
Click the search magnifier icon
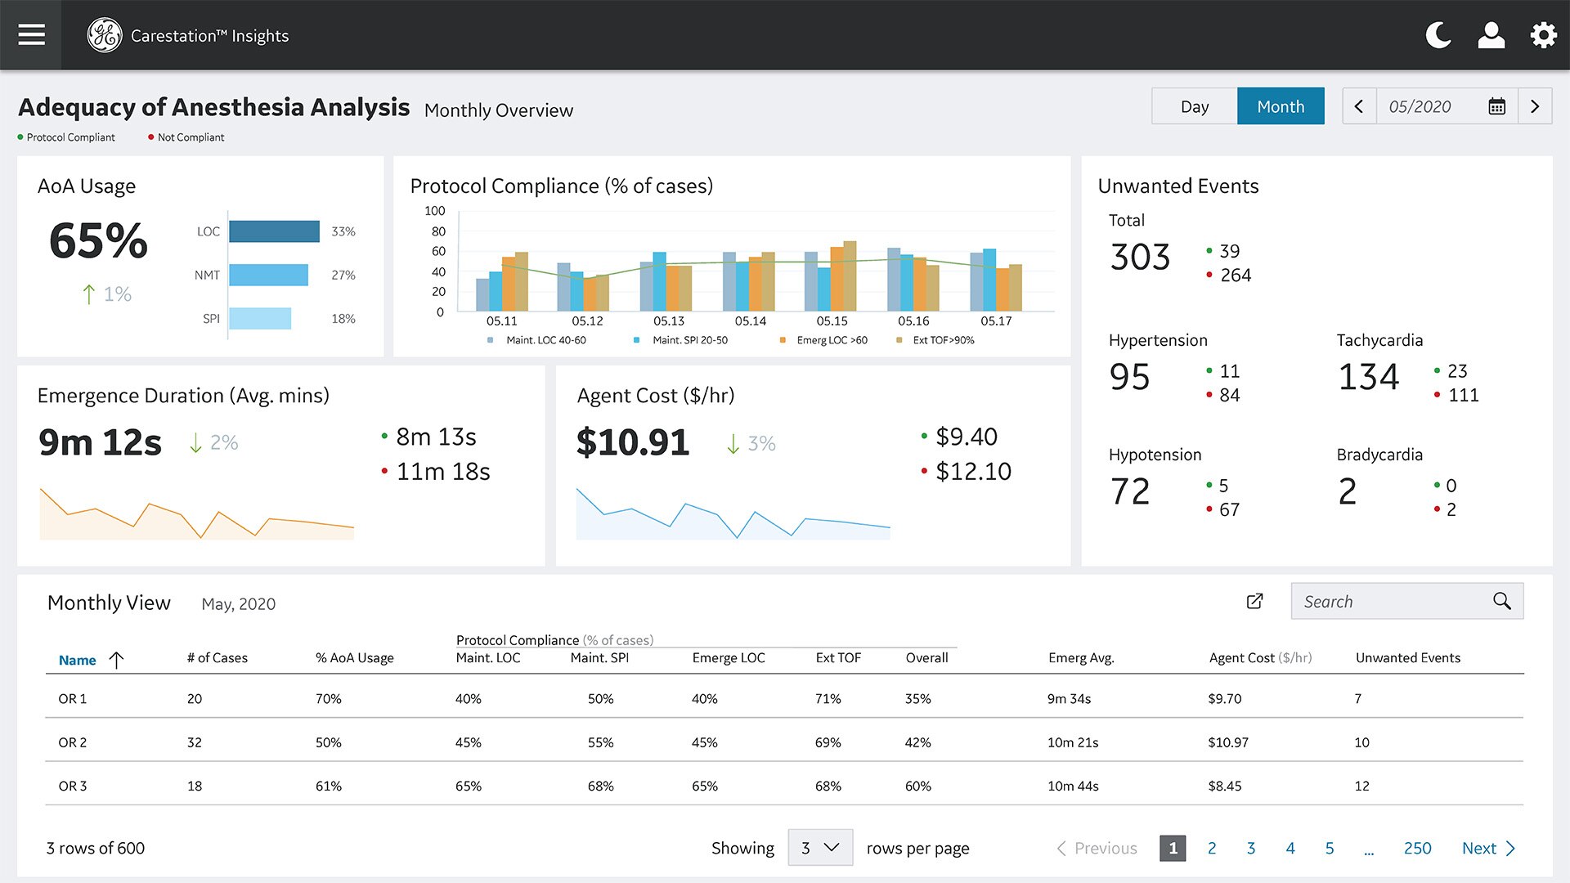(1501, 602)
